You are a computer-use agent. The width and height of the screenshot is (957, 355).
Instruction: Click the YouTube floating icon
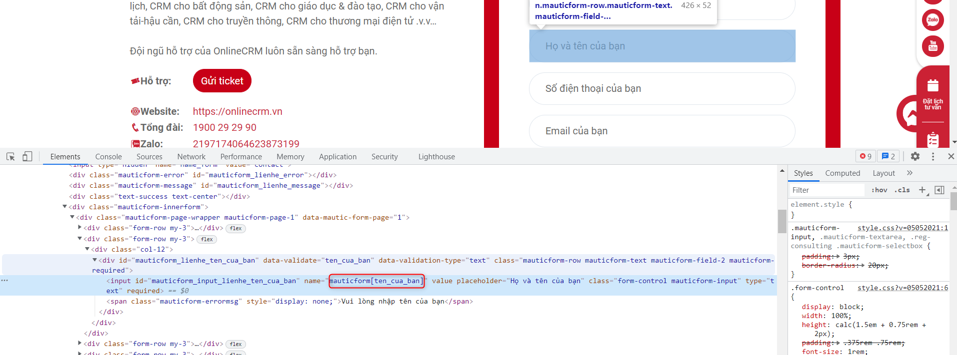(933, 46)
